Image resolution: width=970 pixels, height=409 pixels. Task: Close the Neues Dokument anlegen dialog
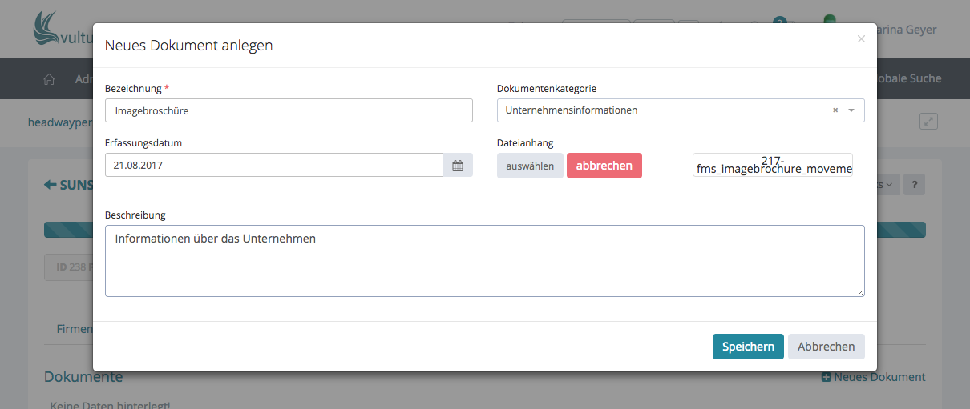pyautogui.click(x=861, y=38)
